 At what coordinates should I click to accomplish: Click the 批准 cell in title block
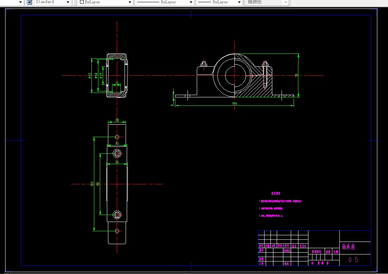click(x=287, y=264)
